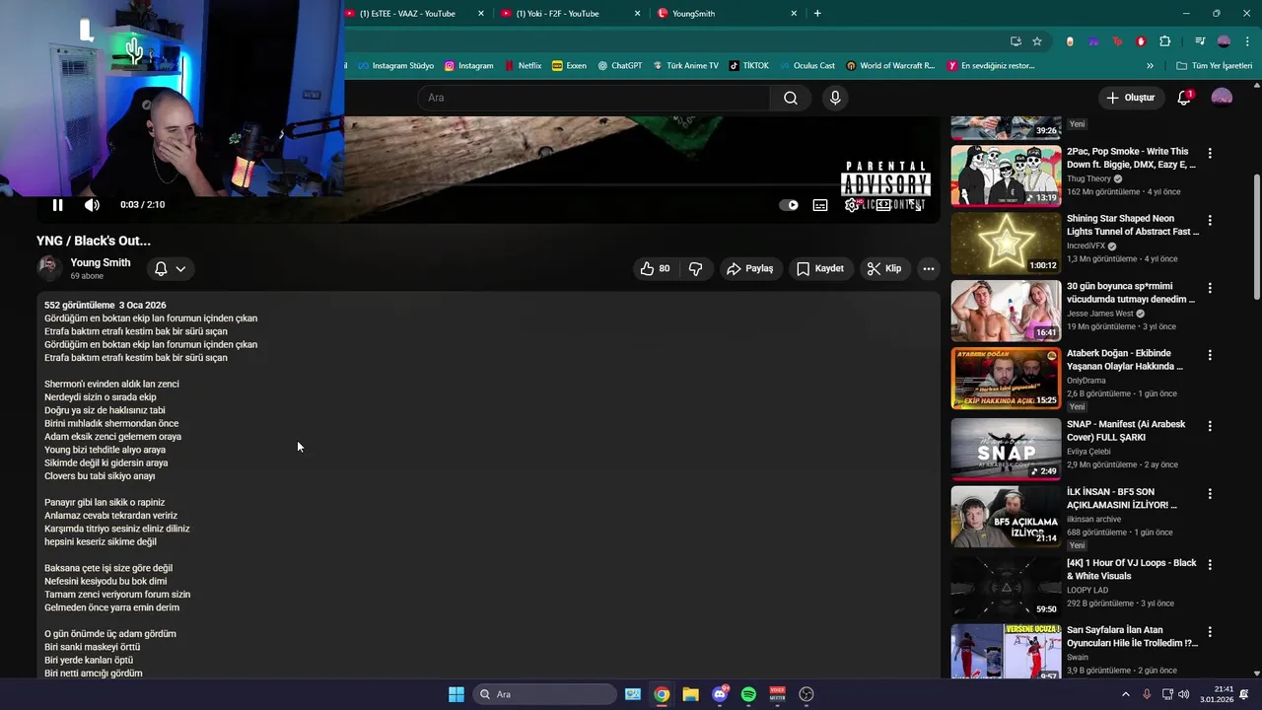Open options menu for 30 gün boyunca video

(1210, 288)
